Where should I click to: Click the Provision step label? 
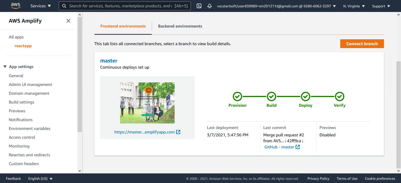pos(237,105)
